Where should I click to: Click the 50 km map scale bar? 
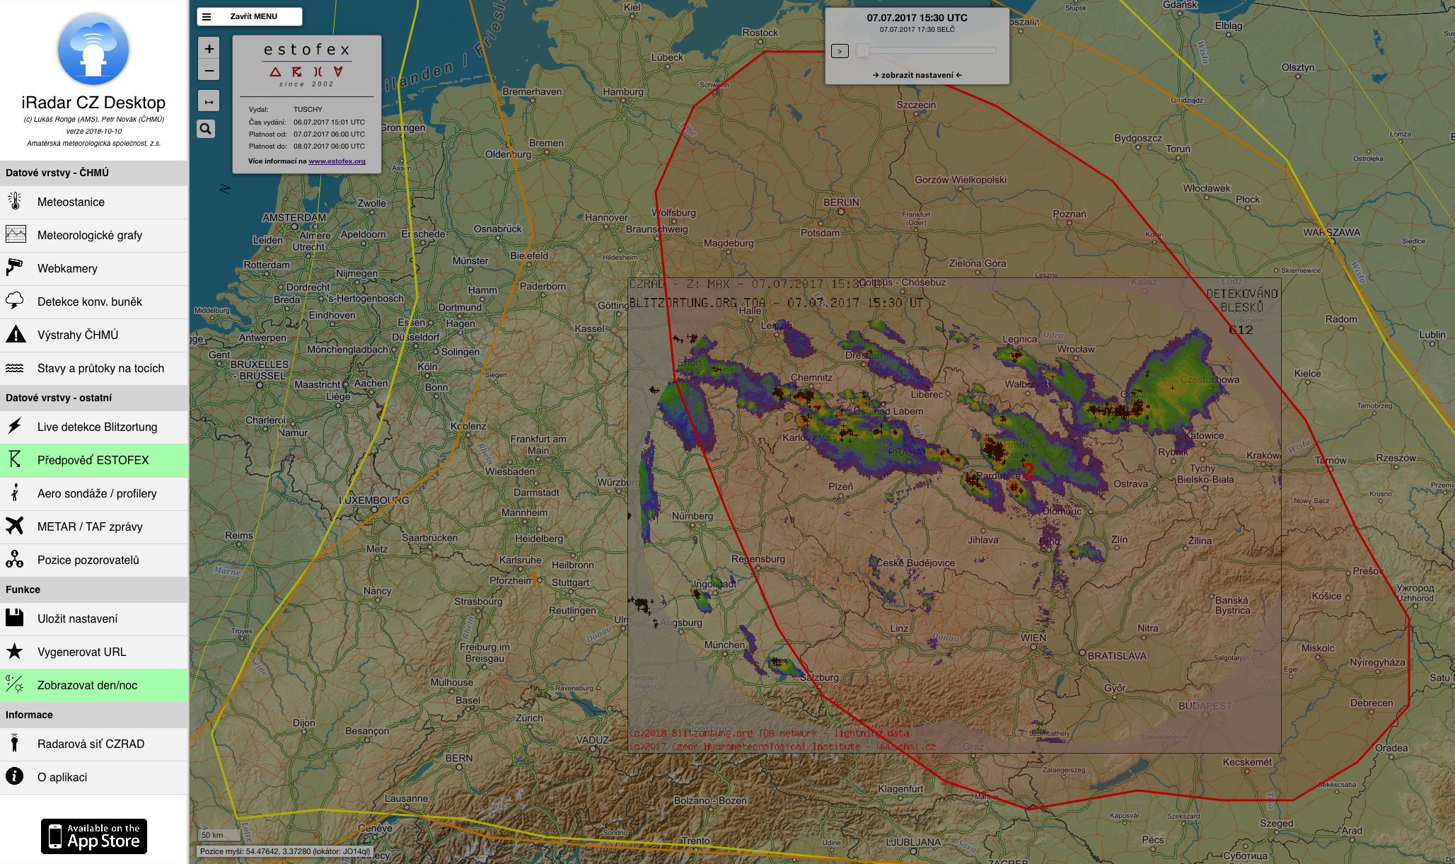click(219, 835)
